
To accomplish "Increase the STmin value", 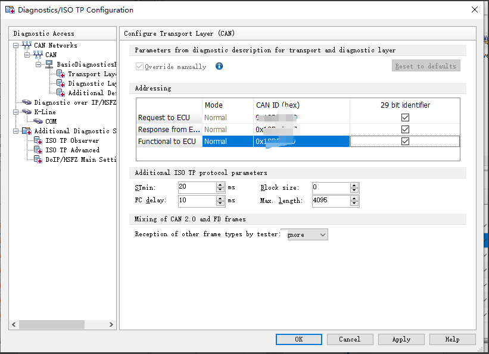I will [x=220, y=185].
